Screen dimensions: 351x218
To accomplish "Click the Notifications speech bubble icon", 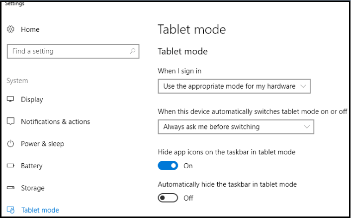I will pos(10,121).
